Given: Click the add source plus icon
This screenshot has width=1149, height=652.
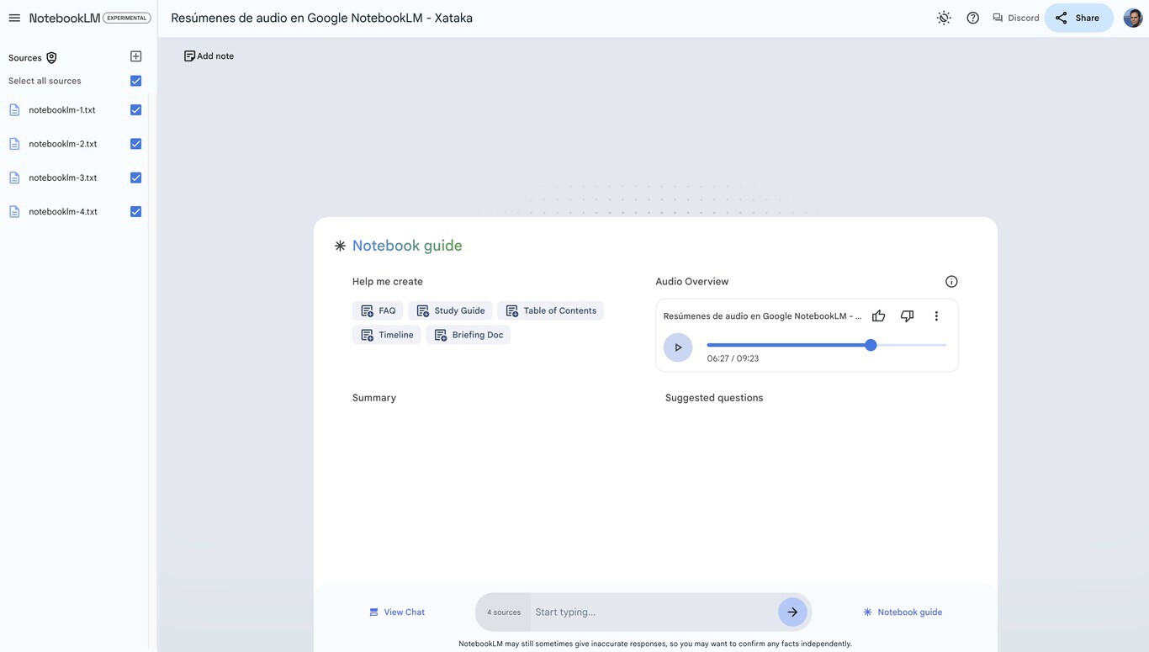Looking at the screenshot, I should 136,56.
